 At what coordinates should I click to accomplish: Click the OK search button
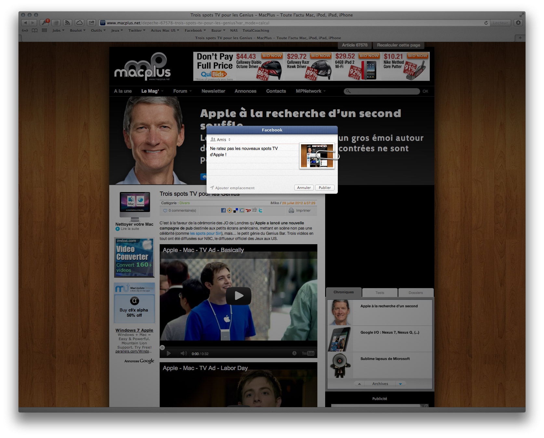pyautogui.click(x=425, y=91)
